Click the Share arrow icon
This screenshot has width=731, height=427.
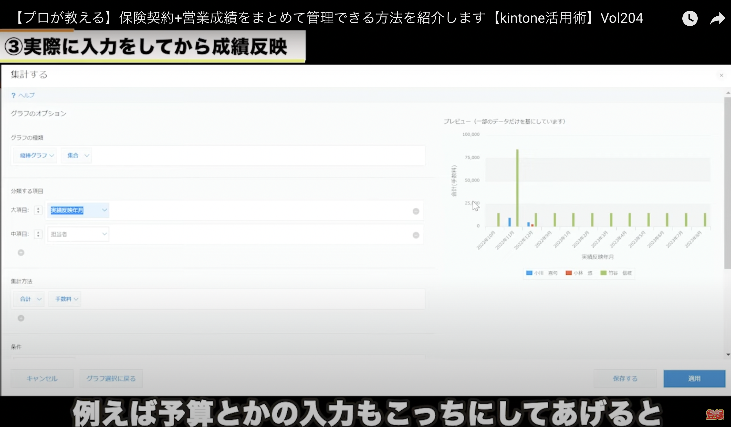(x=717, y=18)
